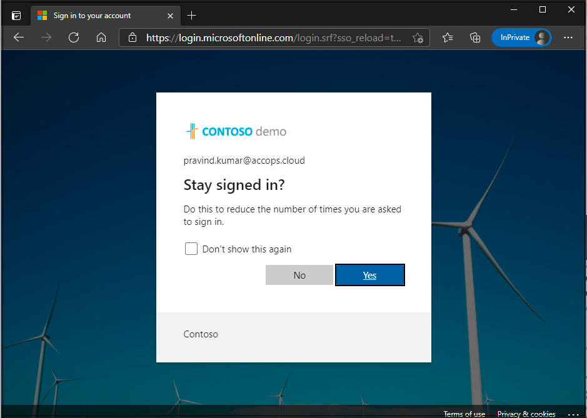View site info via the lock icon
The height and width of the screenshot is (418, 587).
tap(132, 37)
